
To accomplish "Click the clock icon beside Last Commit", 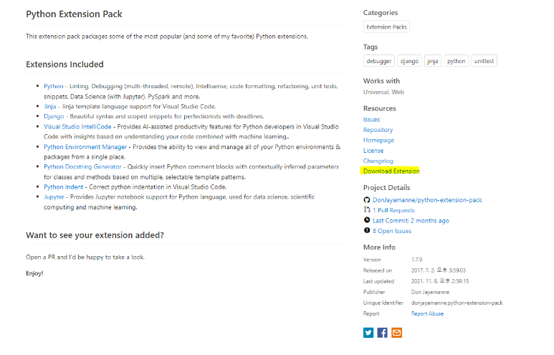I will coord(367,220).
